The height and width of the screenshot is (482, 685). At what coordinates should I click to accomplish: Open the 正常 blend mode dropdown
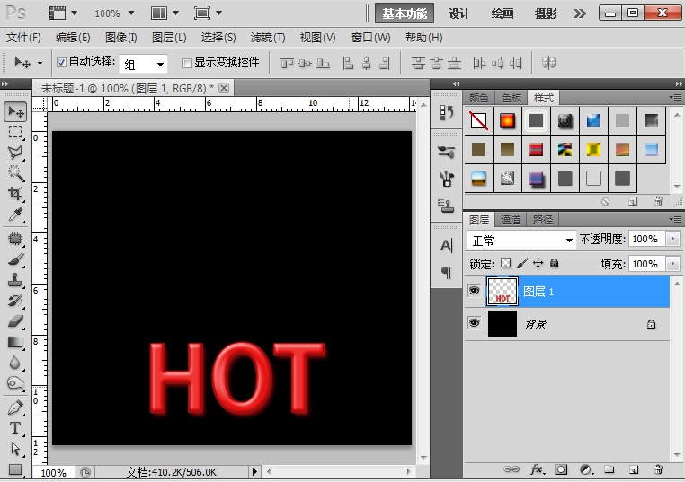click(521, 241)
